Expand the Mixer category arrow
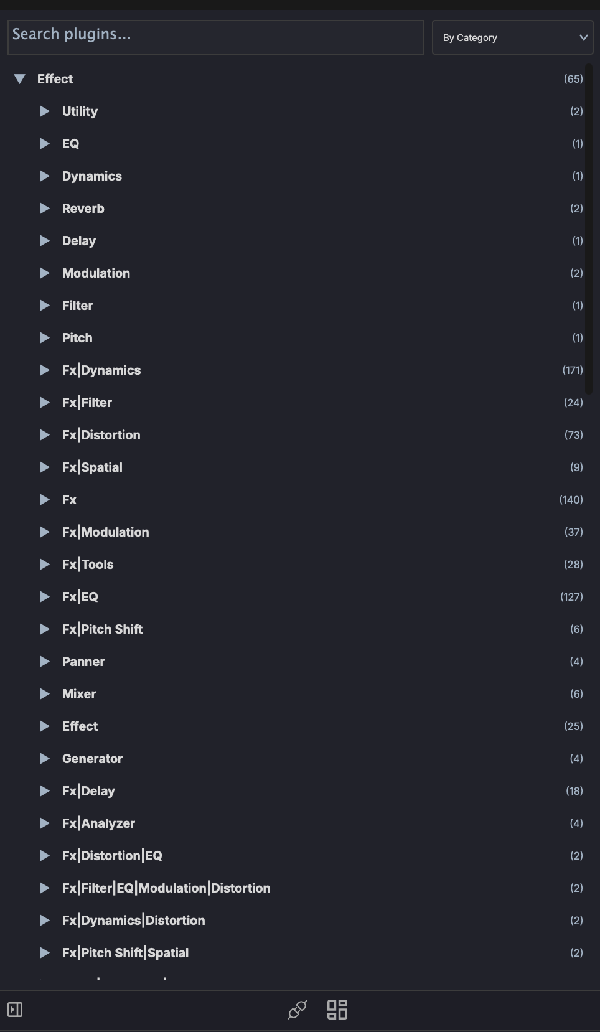Screen dimensions: 600x1032 click(x=44, y=694)
